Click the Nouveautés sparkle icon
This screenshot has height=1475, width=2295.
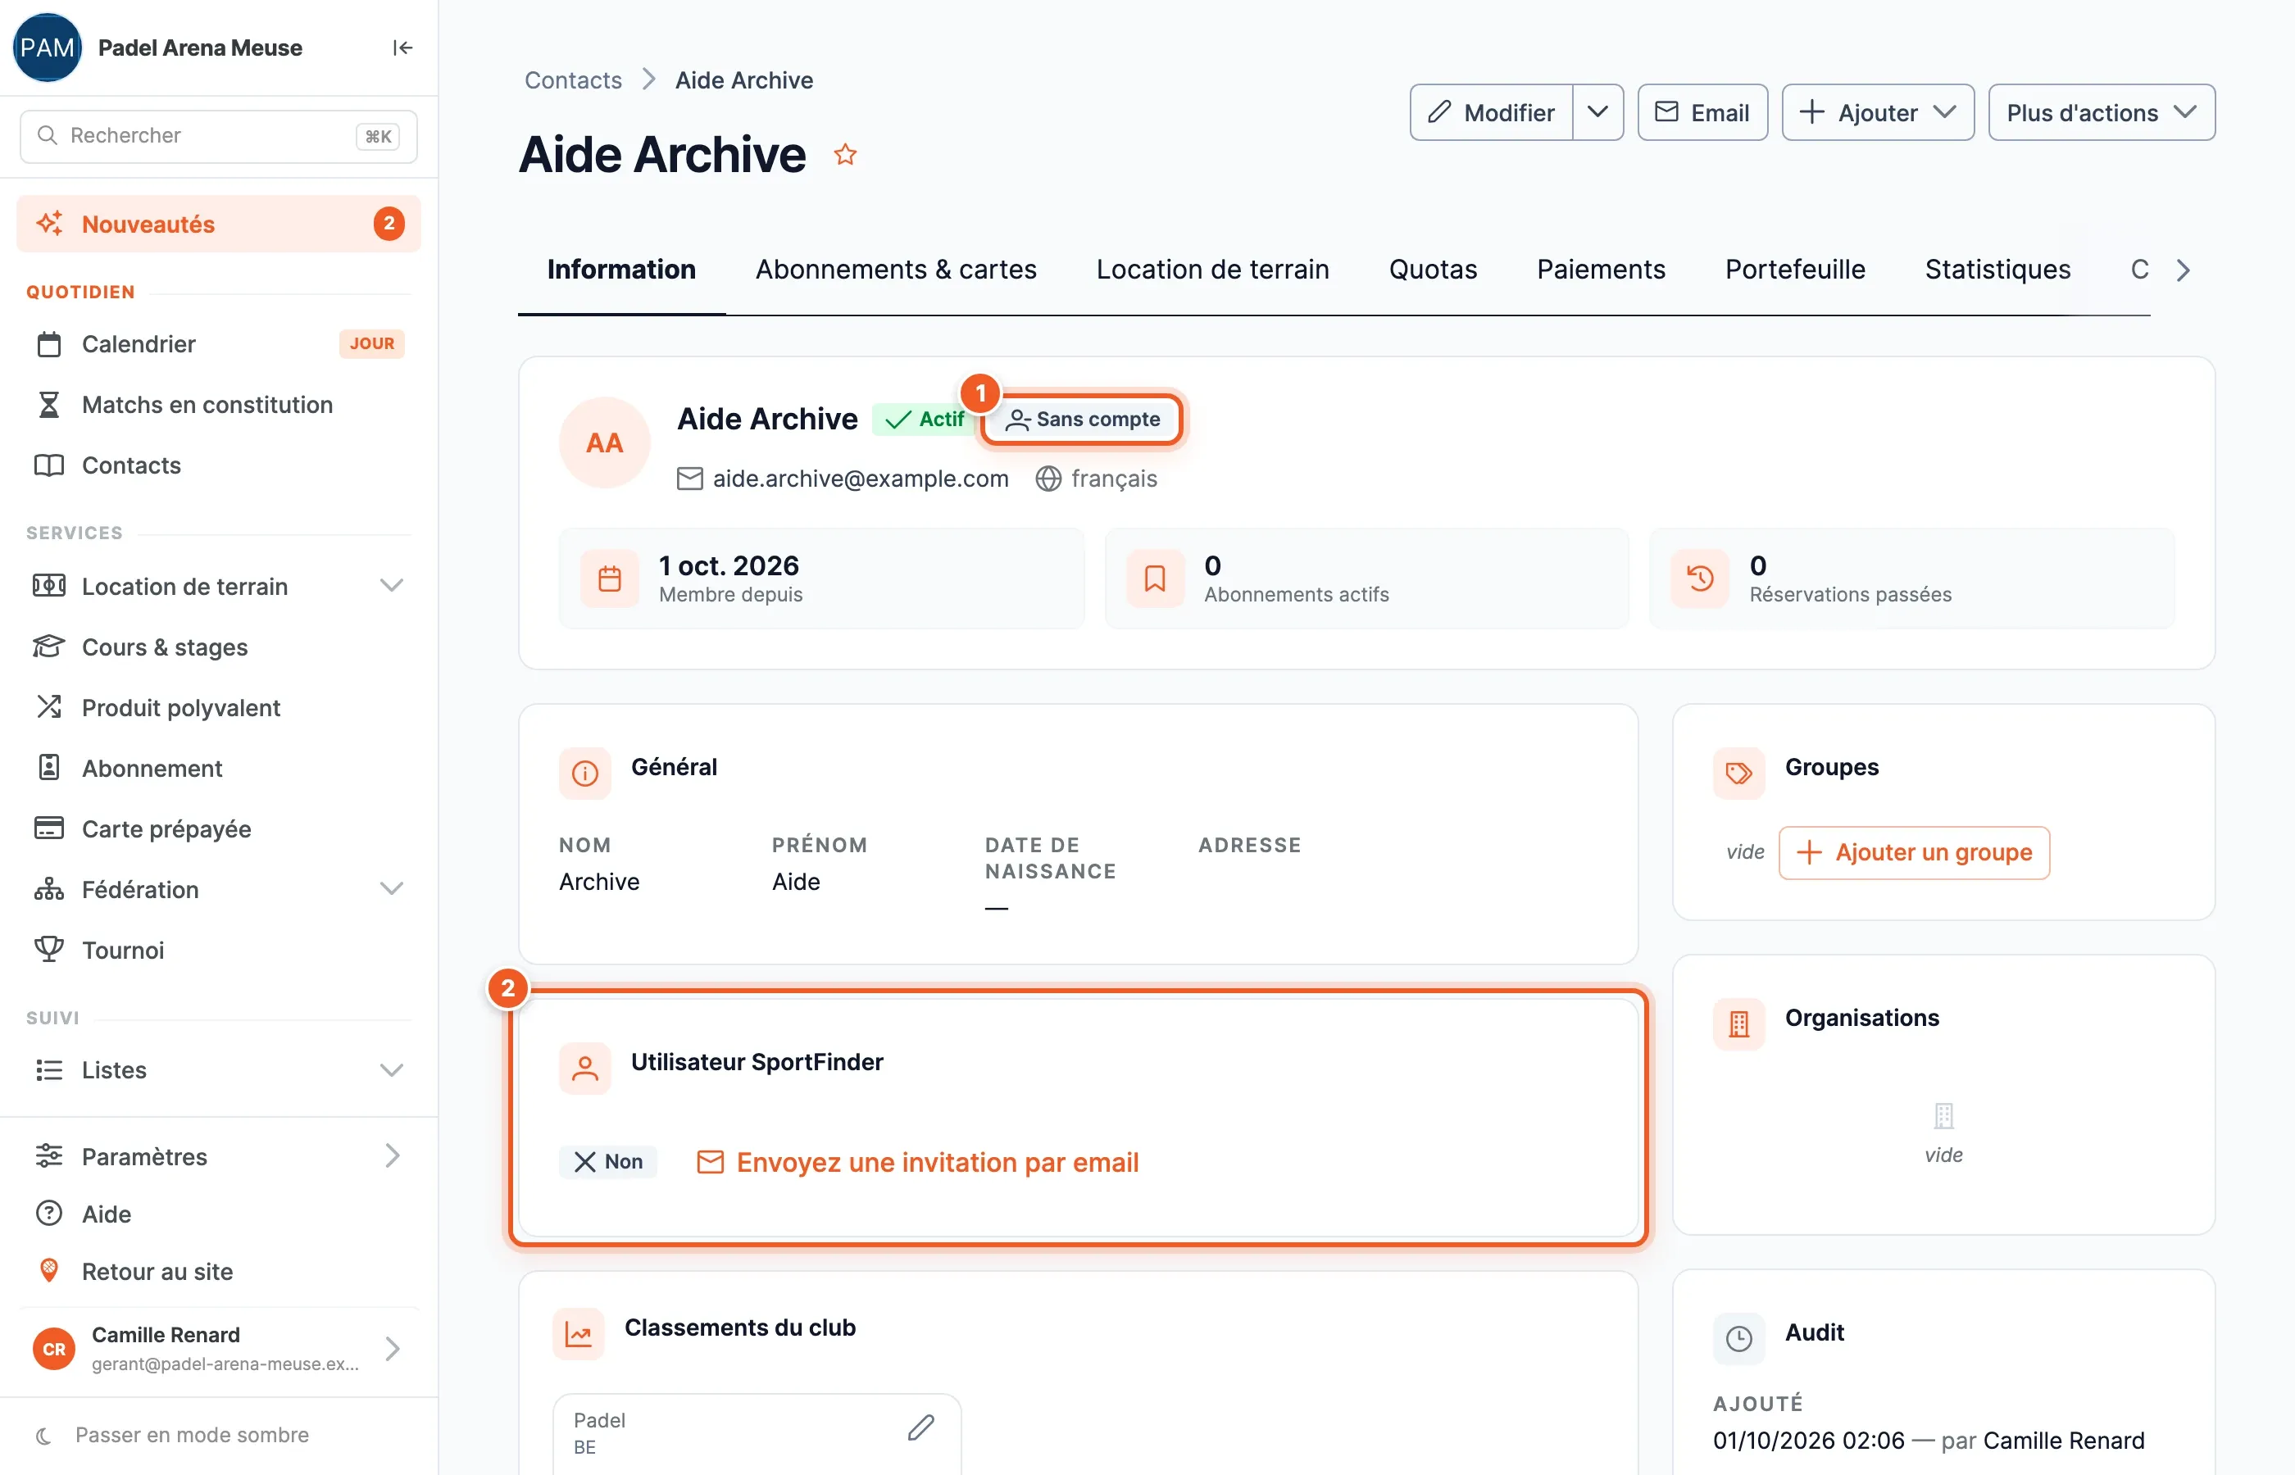point(50,223)
